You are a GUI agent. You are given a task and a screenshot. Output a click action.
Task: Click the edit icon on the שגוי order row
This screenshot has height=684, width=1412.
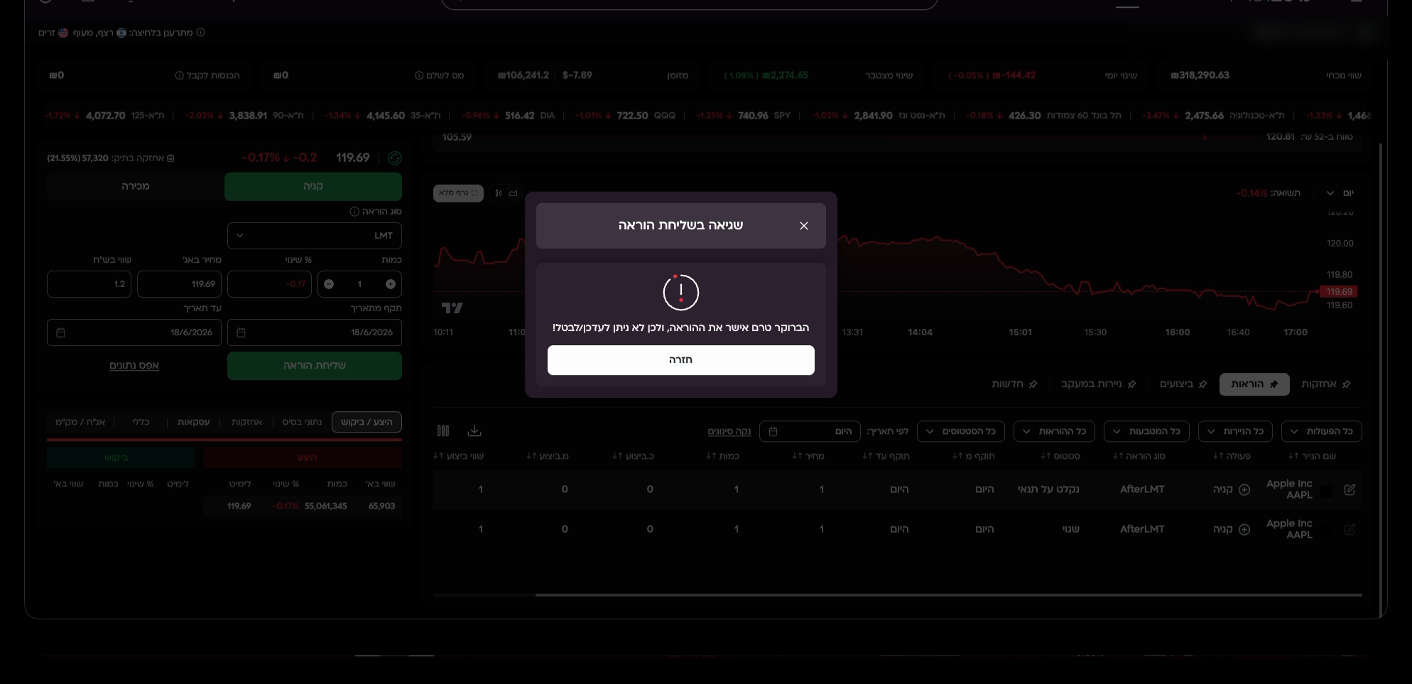click(1350, 529)
